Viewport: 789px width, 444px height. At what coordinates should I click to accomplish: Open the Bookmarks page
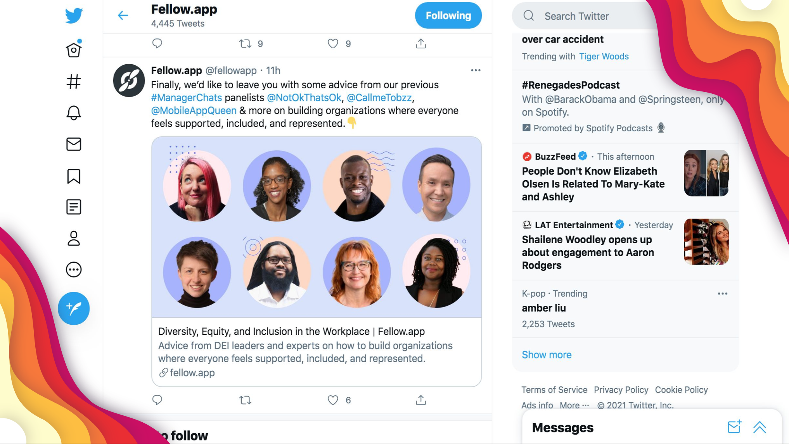tap(74, 176)
